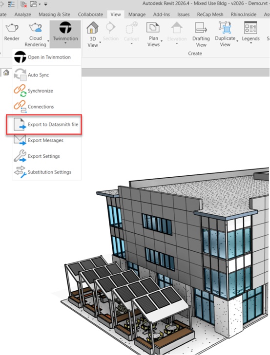The height and width of the screenshot is (355, 270).
Task: Open Legends tool
Action: coord(250,32)
